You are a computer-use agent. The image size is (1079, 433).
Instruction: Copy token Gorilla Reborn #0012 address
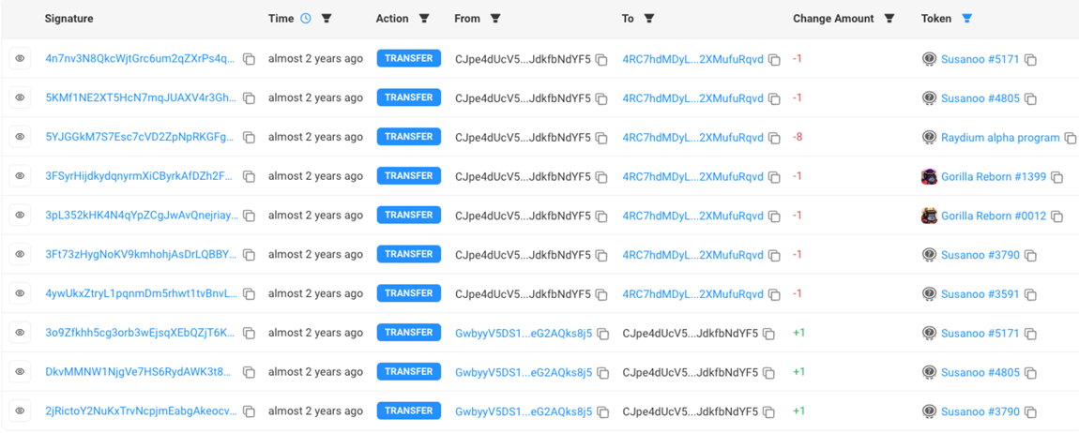point(1057,216)
